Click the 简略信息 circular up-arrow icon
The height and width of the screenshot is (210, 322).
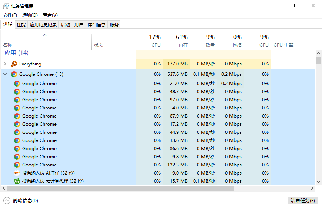point(7,200)
